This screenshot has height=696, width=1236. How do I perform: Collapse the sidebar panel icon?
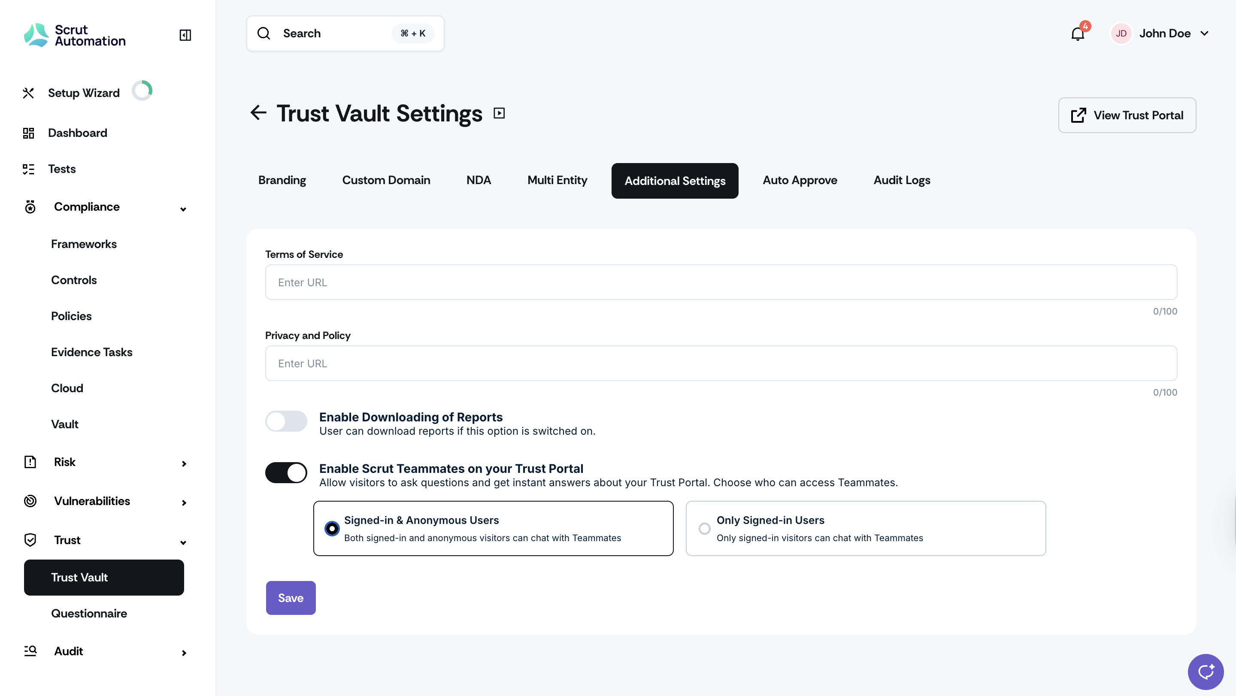click(x=185, y=35)
